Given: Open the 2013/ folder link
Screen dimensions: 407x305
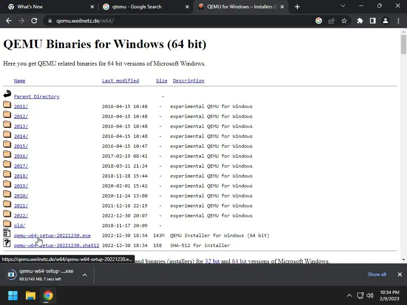Looking at the screenshot, I should (x=21, y=126).
